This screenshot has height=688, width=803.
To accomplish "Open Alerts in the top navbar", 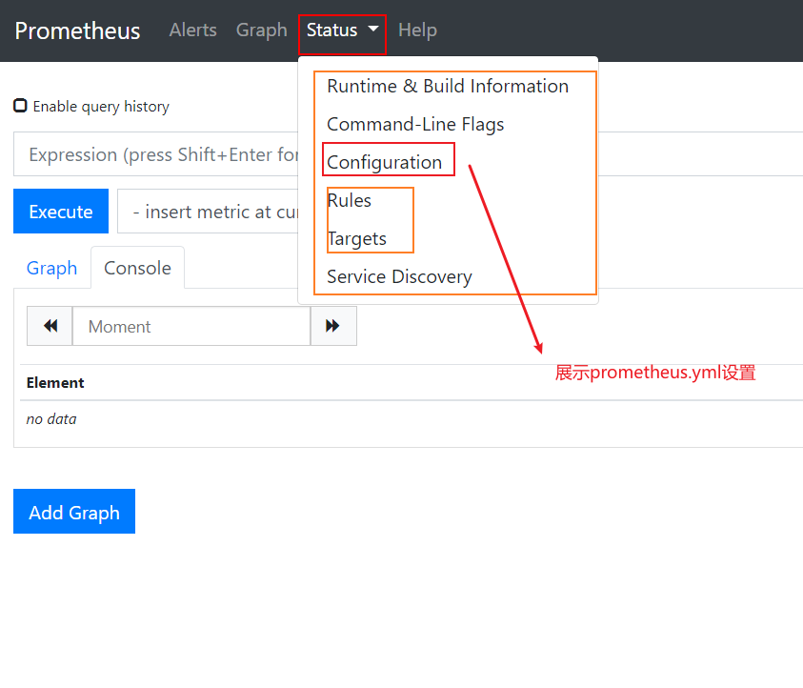I will (192, 30).
